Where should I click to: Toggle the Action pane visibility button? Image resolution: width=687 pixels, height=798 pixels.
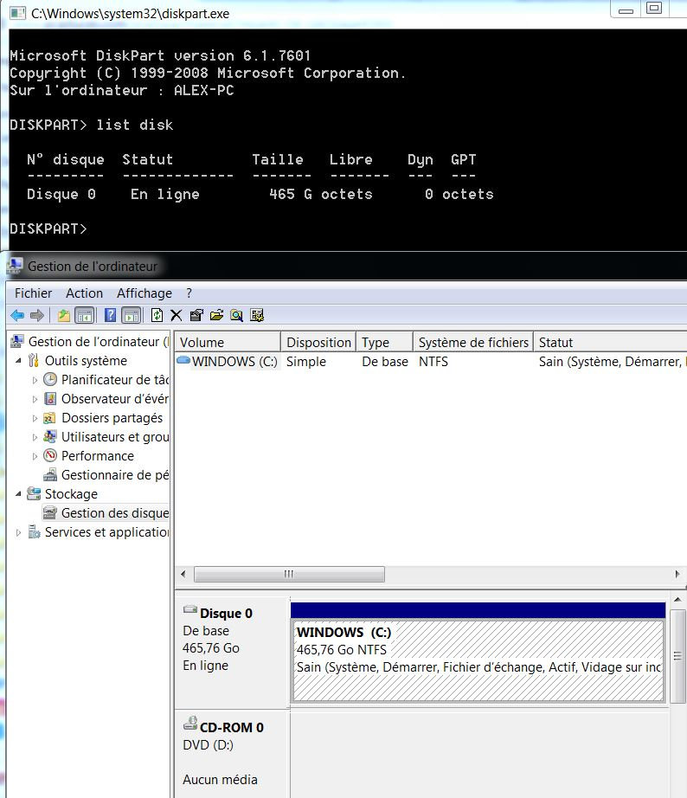131,315
